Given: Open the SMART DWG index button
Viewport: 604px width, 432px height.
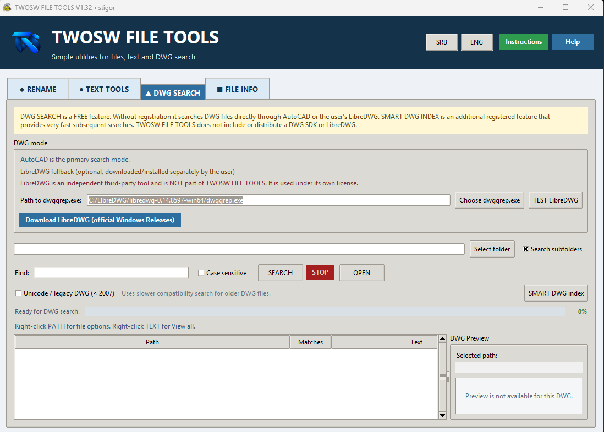Looking at the screenshot, I should tap(556, 293).
